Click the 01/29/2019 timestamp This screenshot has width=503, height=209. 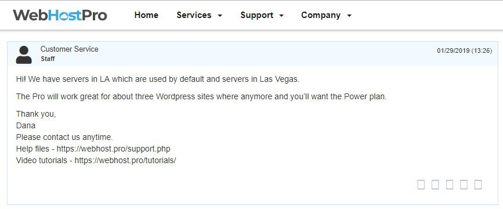465,51
